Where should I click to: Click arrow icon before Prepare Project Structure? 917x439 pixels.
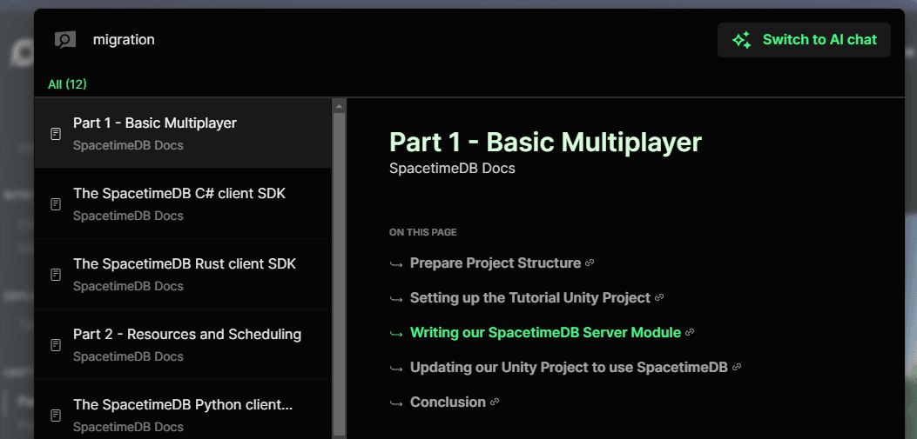(x=396, y=264)
